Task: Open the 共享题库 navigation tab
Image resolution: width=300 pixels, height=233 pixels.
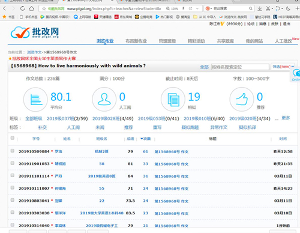Action: tap(226, 41)
